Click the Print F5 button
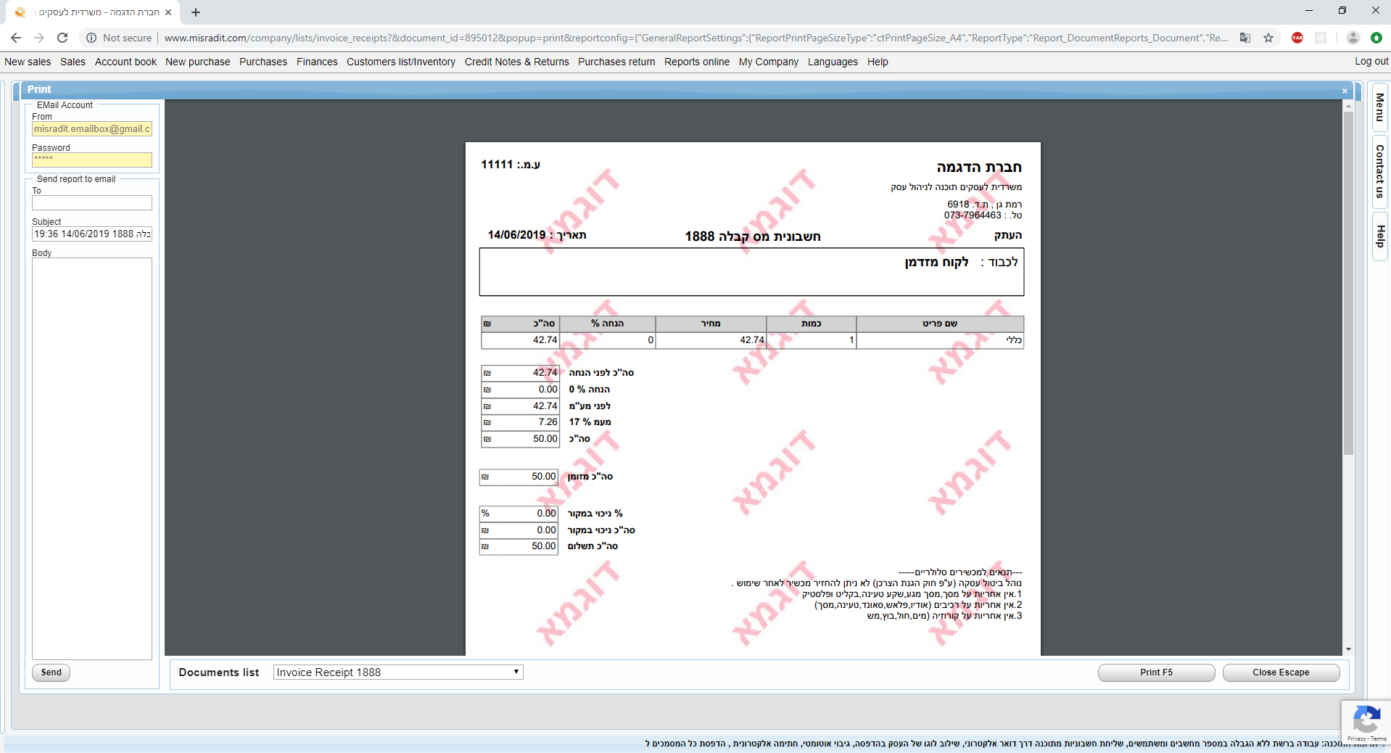Screen dimensions: 1391x753 tap(1156, 672)
